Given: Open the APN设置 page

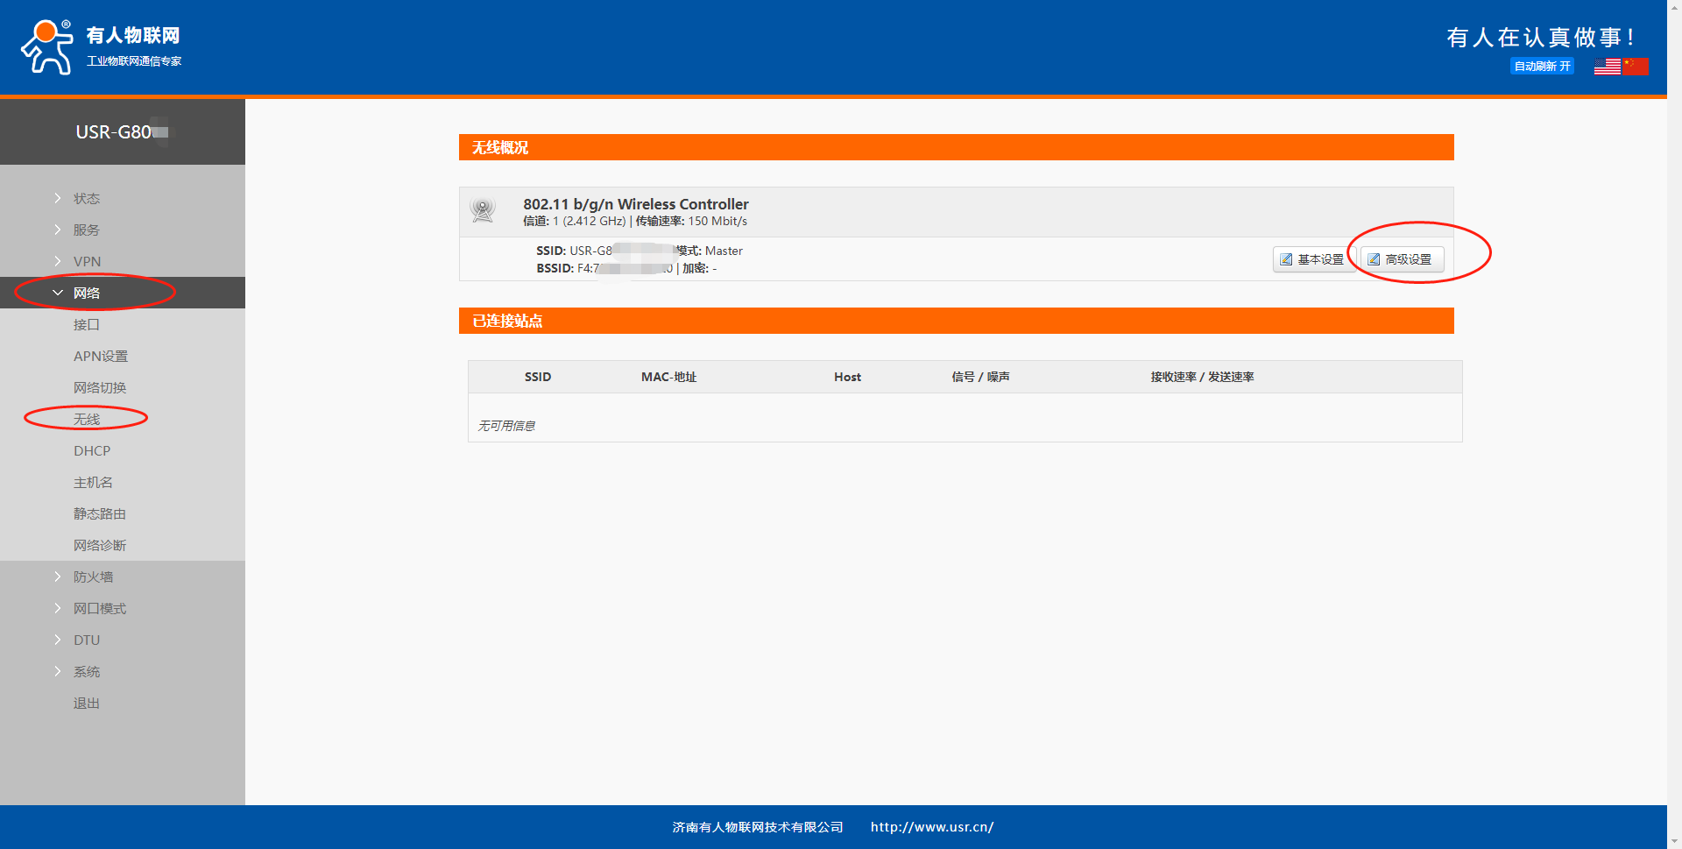Looking at the screenshot, I should coord(100,357).
